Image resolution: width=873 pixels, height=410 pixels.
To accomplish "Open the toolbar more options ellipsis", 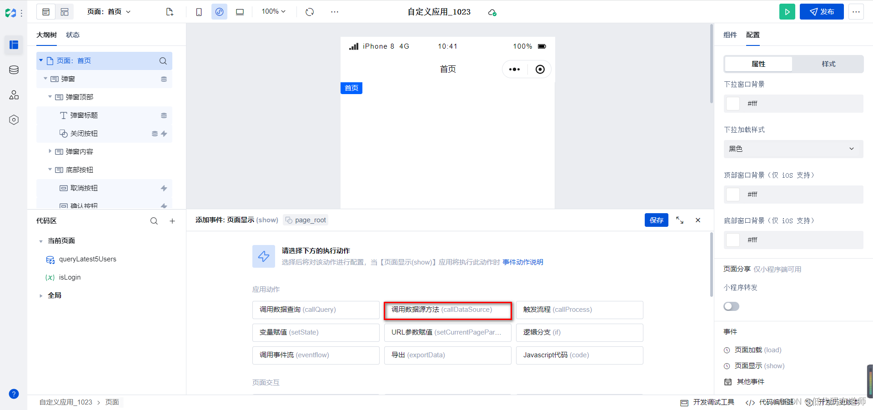I will click(x=335, y=12).
